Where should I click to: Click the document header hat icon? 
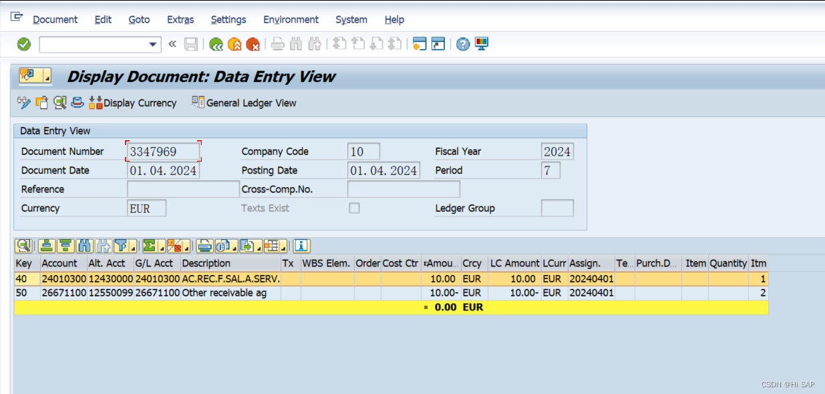coord(77,103)
